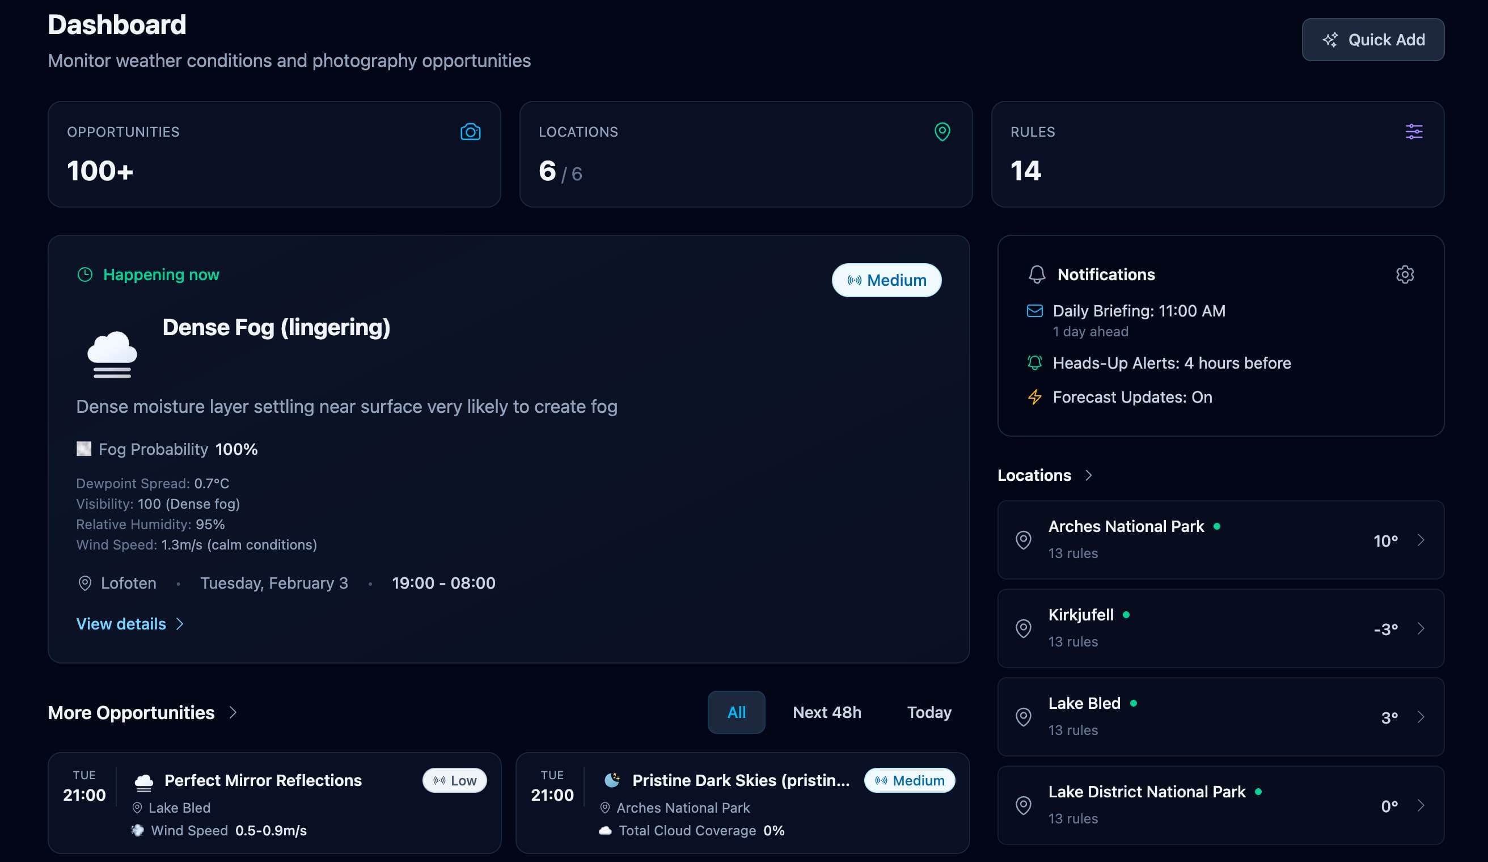Click the Forecast Updates lightning icon

click(x=1034, y=397)
